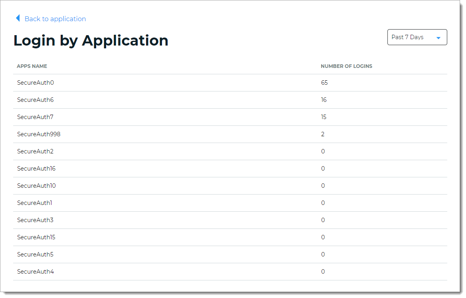Pick the SecureAuth10 application name
Viewport: 466px width, 298px height.
click(x=36, y=186)
